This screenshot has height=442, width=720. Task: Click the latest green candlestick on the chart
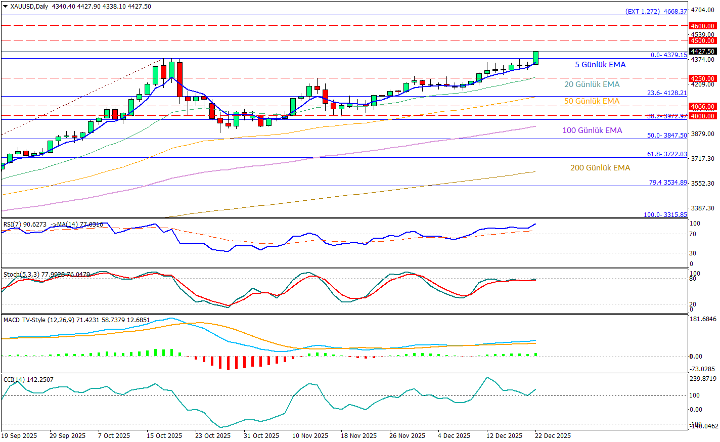pyautogui.click(x=535, y=58)
